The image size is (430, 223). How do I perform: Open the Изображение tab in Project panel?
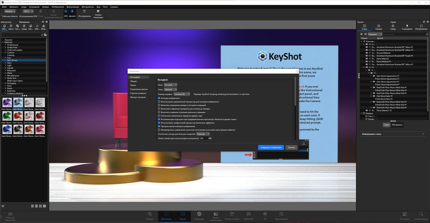coord(421,27)
